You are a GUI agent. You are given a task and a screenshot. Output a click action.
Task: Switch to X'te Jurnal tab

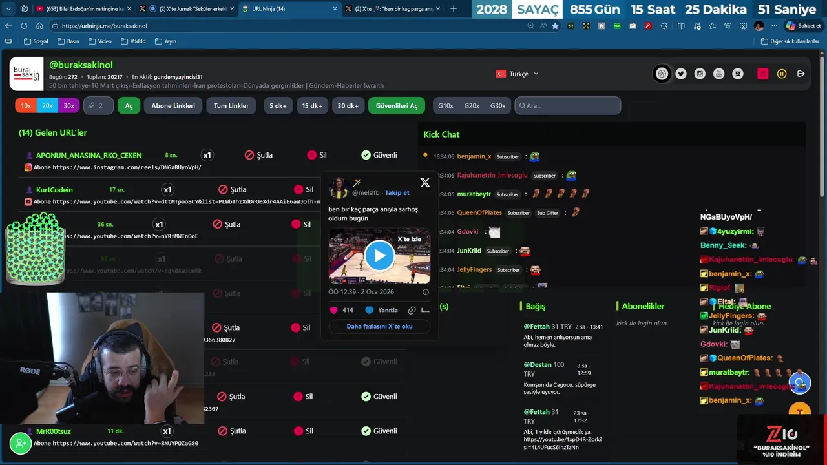(187, 9)
